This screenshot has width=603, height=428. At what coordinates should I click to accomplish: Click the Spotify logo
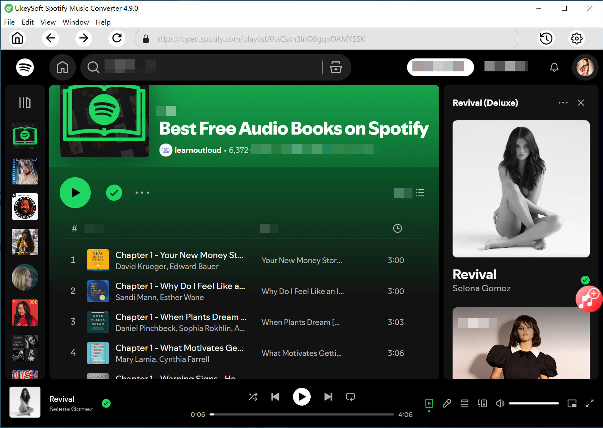click(25, 67)
